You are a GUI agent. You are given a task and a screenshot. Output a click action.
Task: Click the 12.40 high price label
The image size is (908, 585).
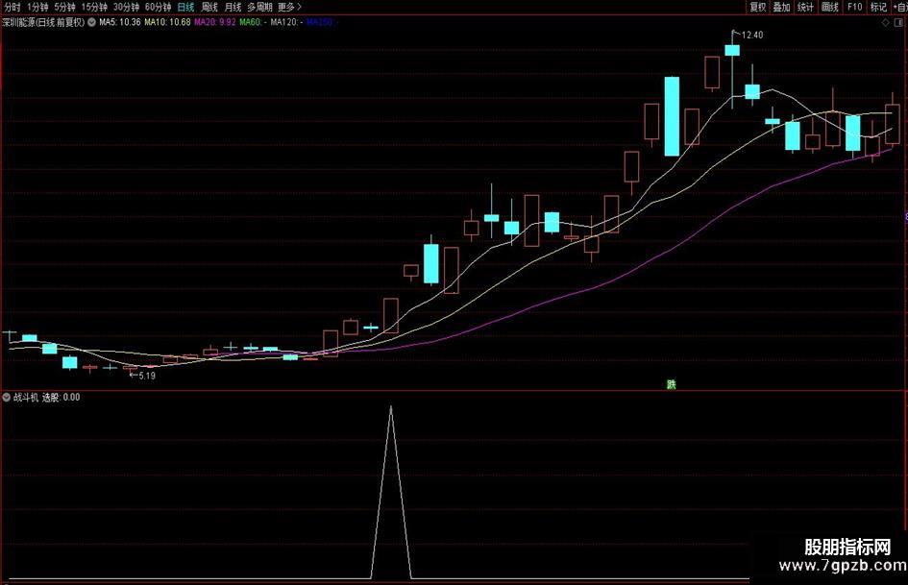[x=751, y=35]
